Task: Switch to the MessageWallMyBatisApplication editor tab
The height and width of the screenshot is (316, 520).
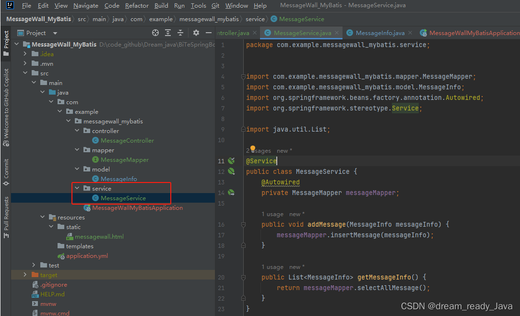Action: coord(470,33)
